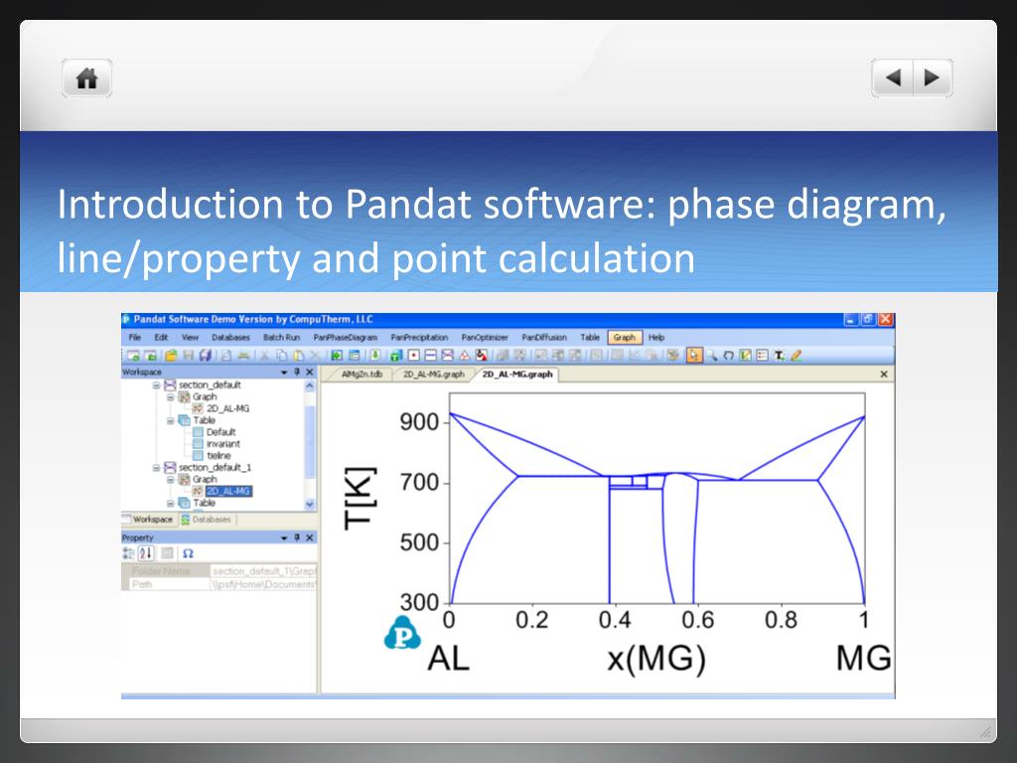The width and height of the screenshot is (1017, 763).
Task: Collapse the section_default tree node
Action: [x=156, y=384]
